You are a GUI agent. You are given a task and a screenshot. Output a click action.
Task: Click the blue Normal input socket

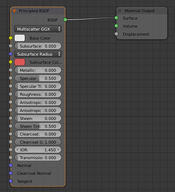(11, 165)
